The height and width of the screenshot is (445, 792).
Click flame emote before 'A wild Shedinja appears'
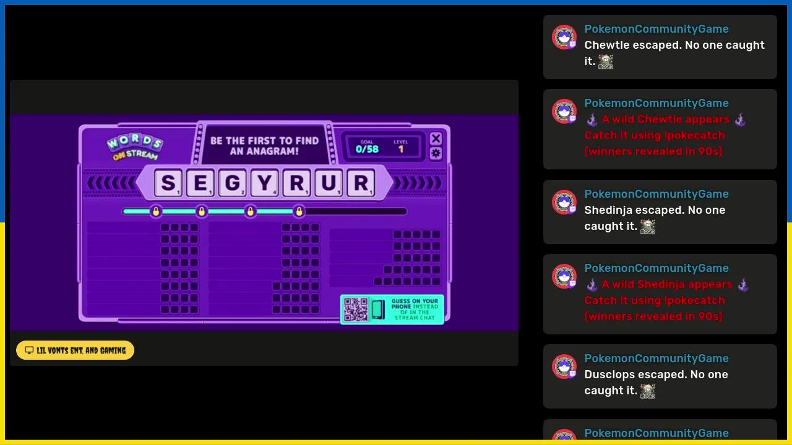pos(592,284)
